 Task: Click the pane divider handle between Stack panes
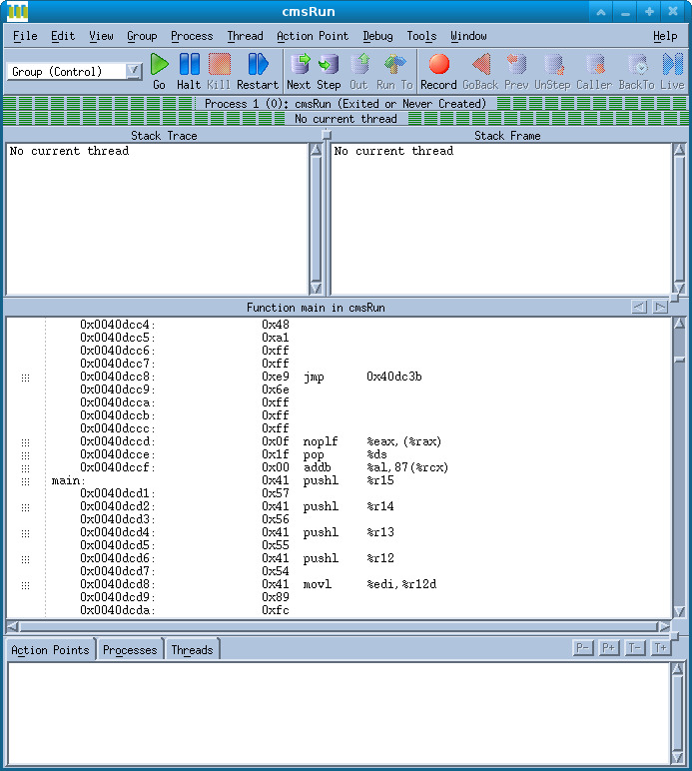[326, 135]
